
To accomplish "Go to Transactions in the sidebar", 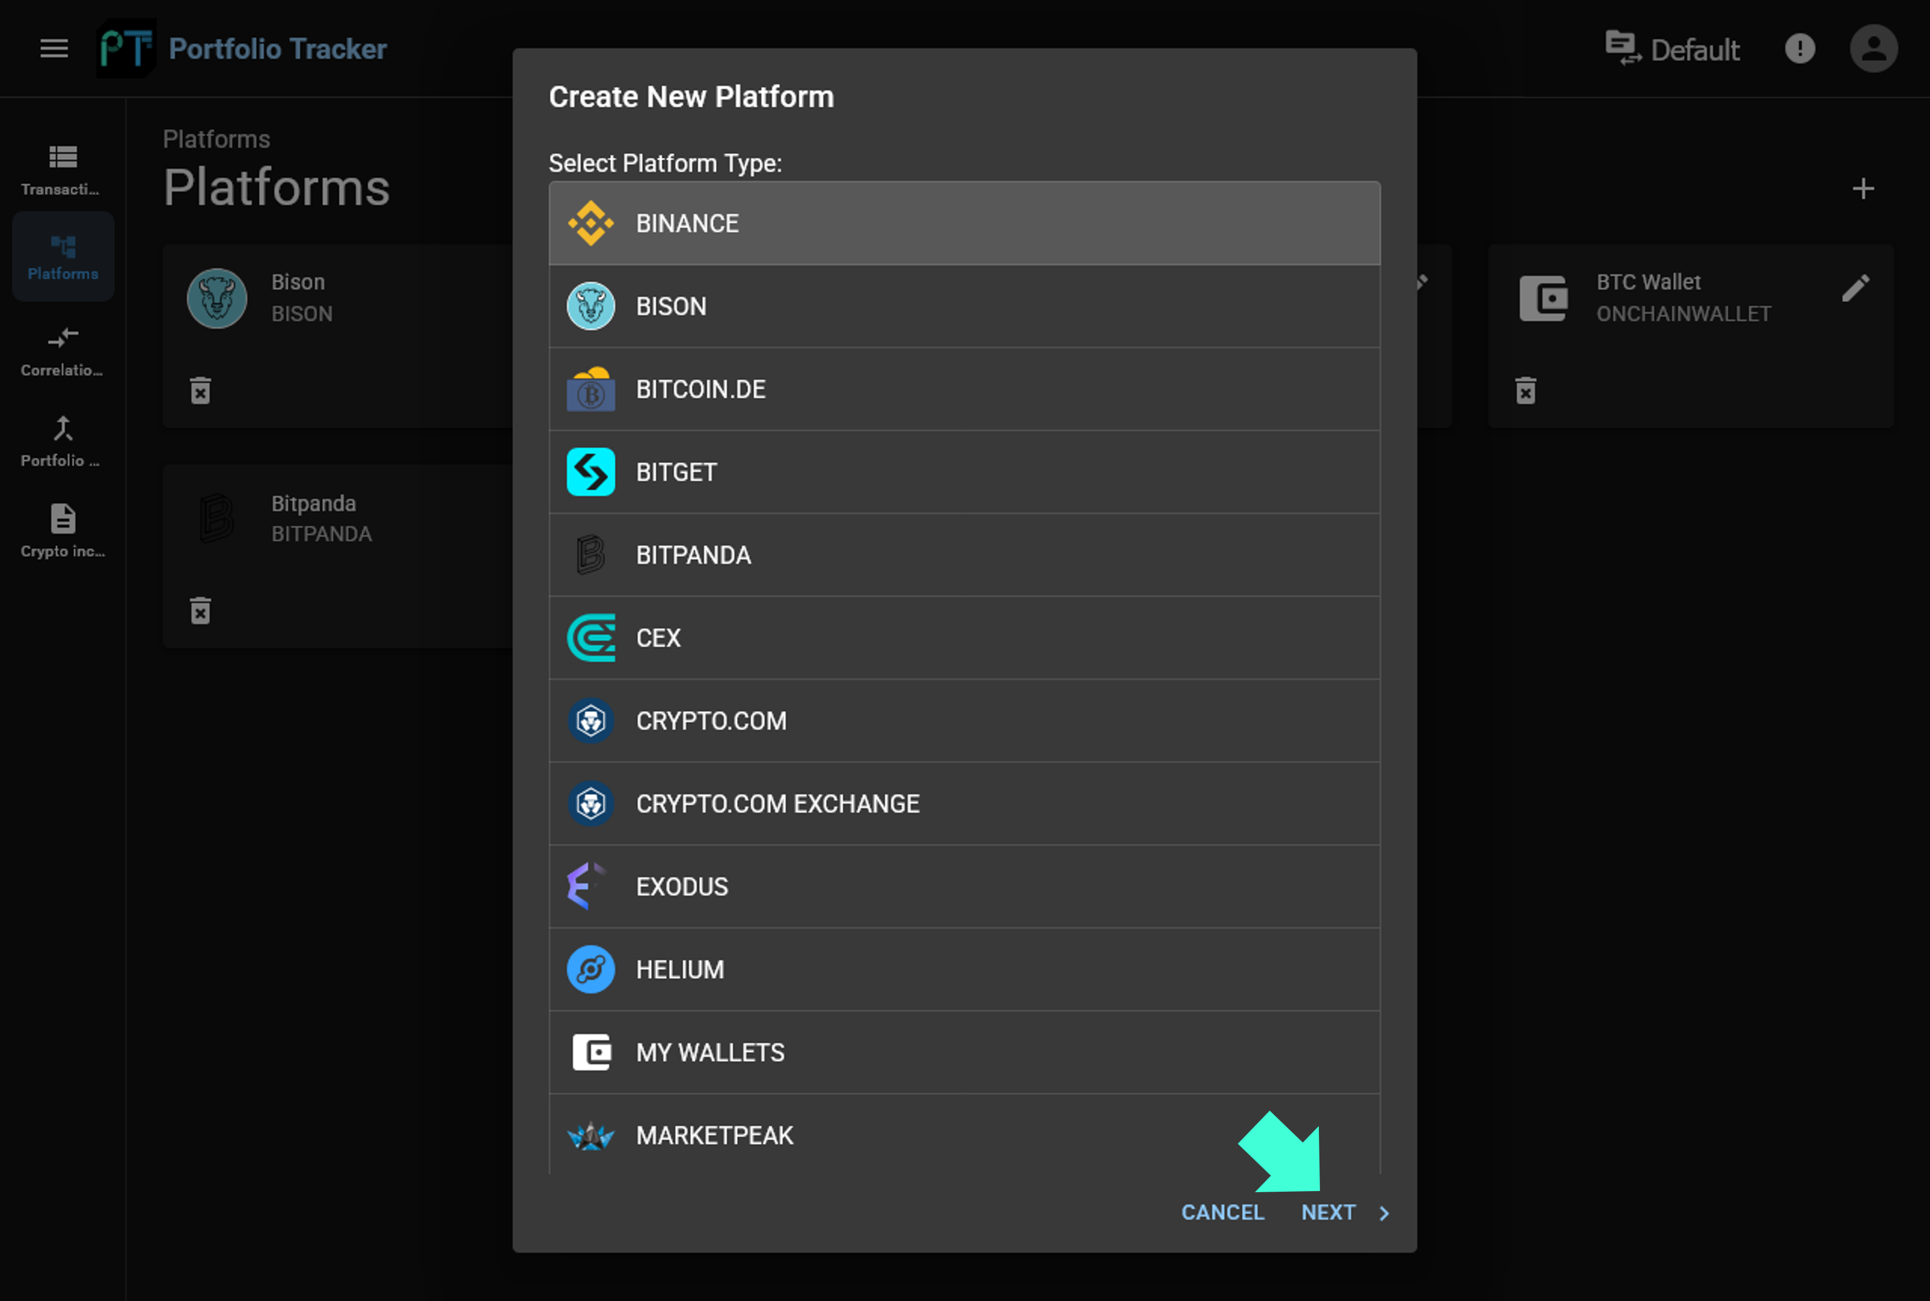I will coord(62,170).
